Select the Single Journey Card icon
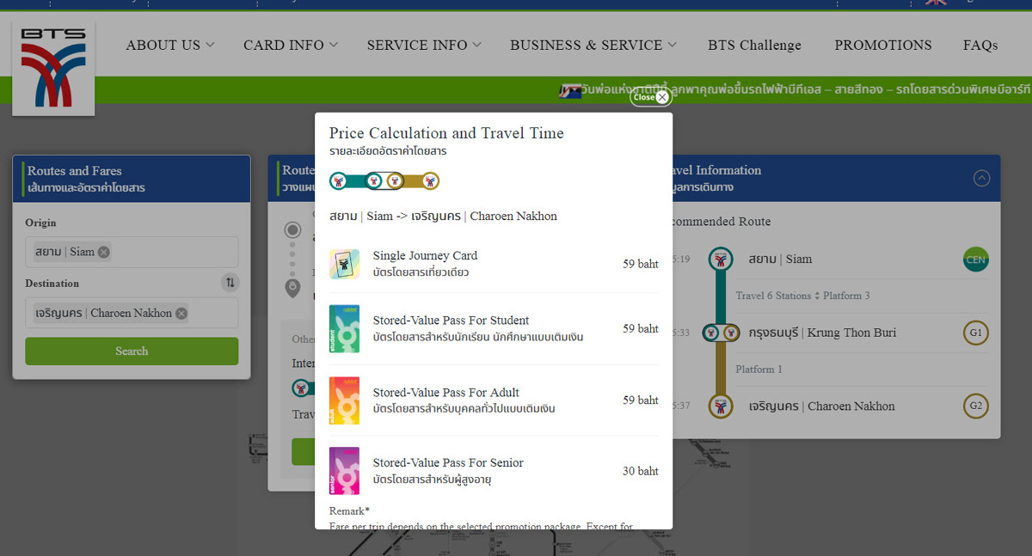 344,264
